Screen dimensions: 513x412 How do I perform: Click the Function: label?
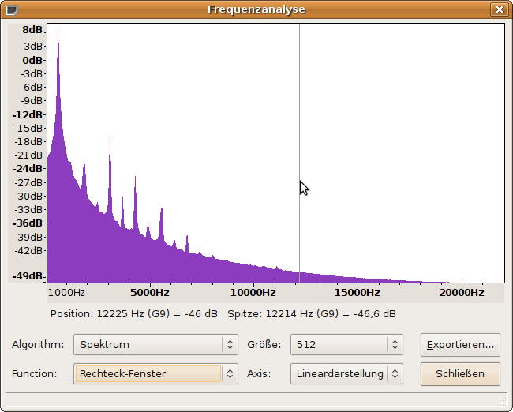coord(35,373)
